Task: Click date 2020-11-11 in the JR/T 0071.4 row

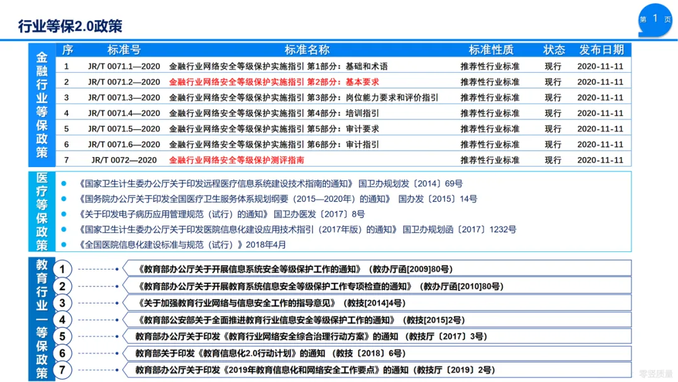Action: [600, 113]
